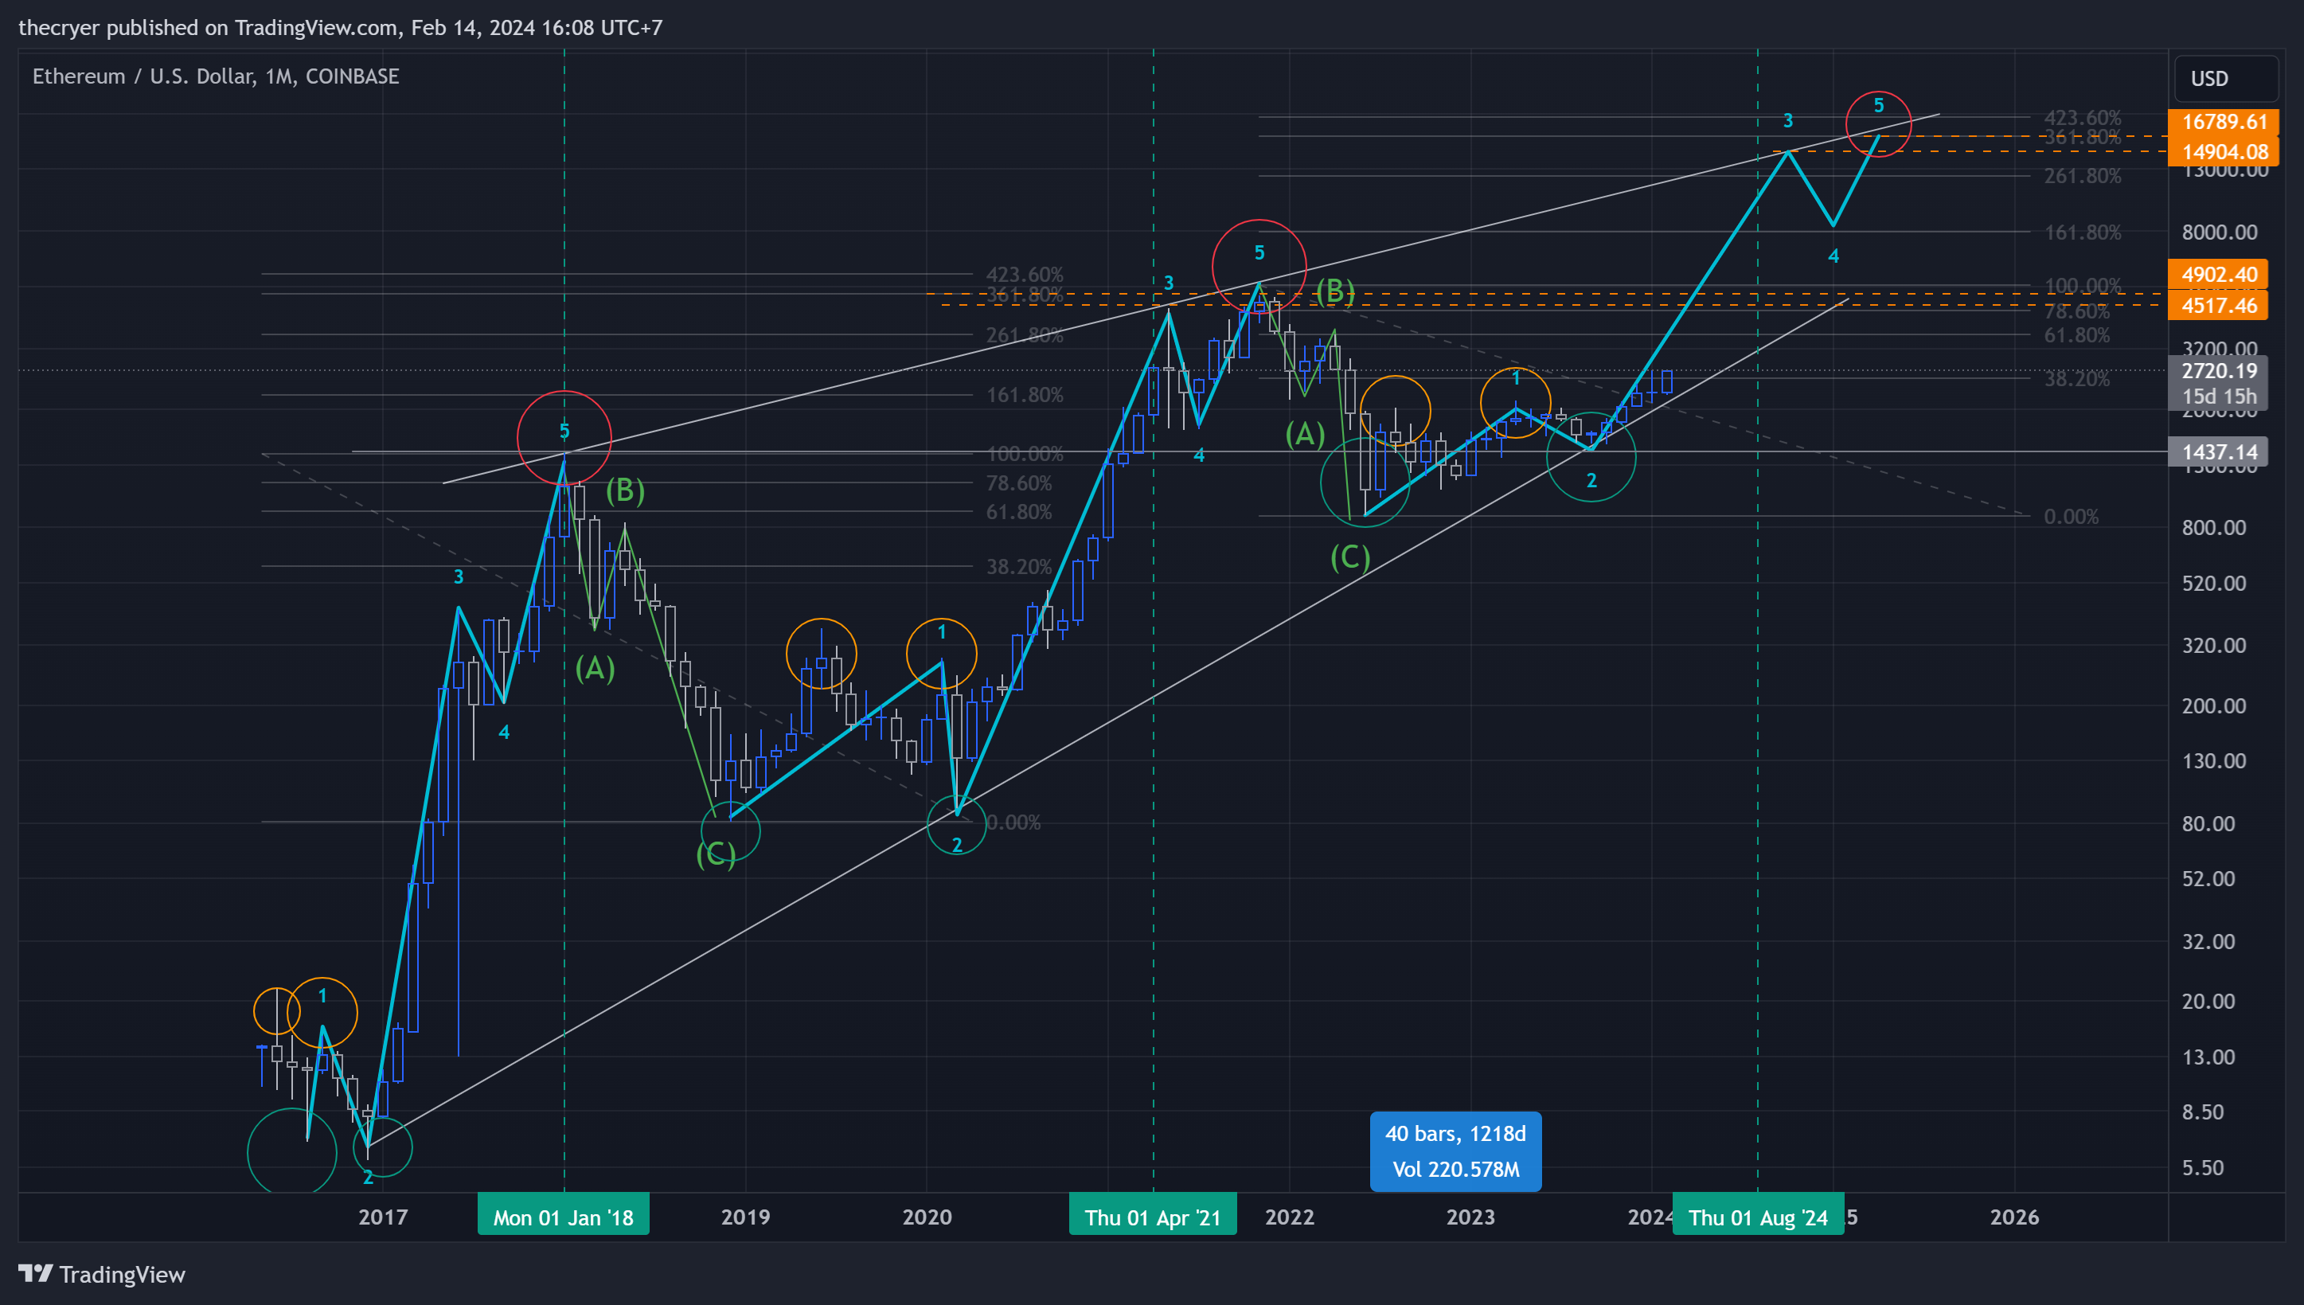Click the 40 bars, 1218d measurement box
Screen dimensions: 2304x1305
[x=1455, y=1151]
